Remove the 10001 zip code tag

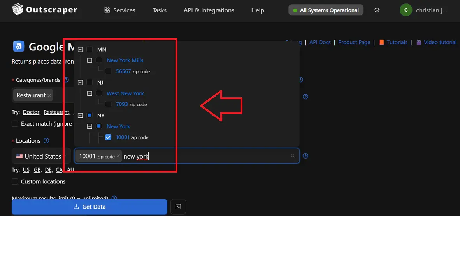pyautogui.click(x=118, y=156)
